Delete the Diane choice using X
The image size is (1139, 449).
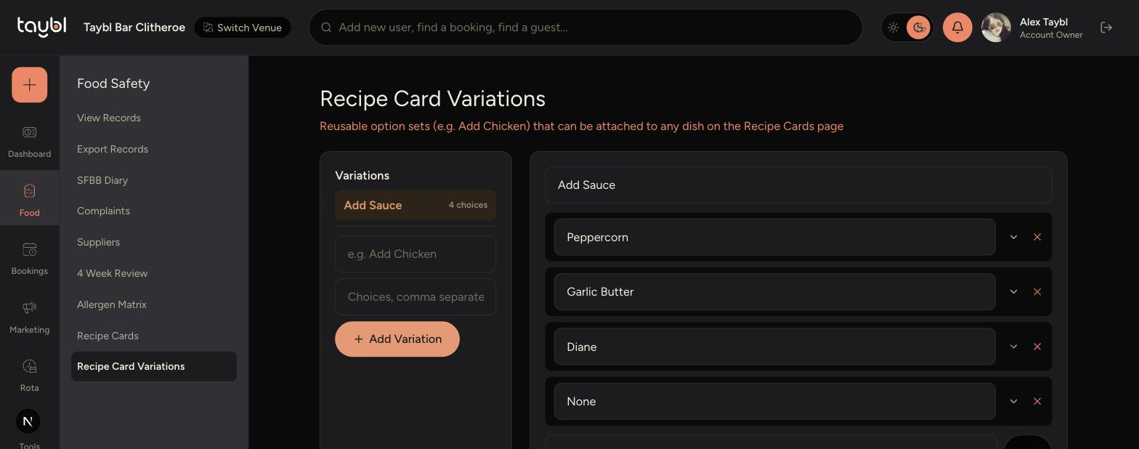point(1037,347)
